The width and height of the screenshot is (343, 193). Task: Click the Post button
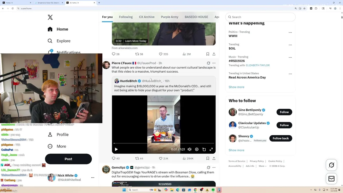(x=68, y=159)
